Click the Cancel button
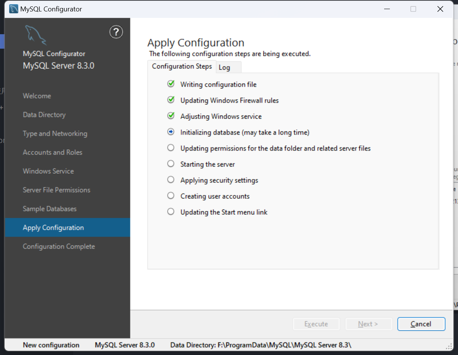The width and height of the screenshot is (458, 355). point(421,324)
